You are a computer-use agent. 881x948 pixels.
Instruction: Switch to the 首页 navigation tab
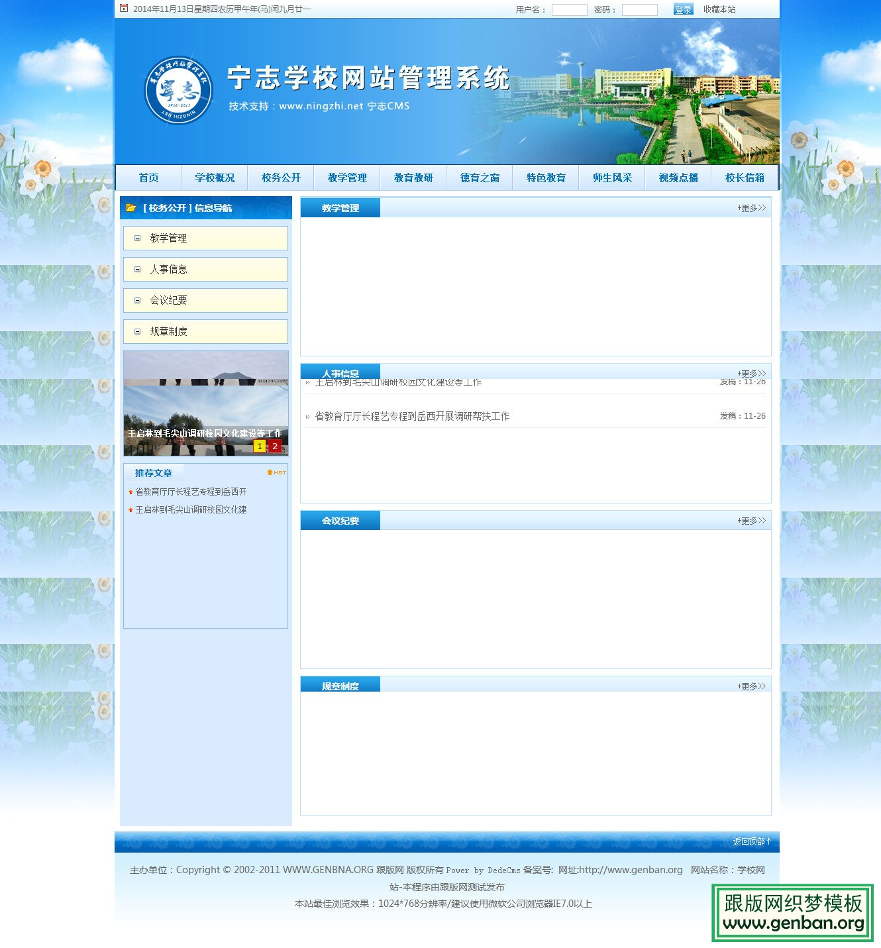148,177
